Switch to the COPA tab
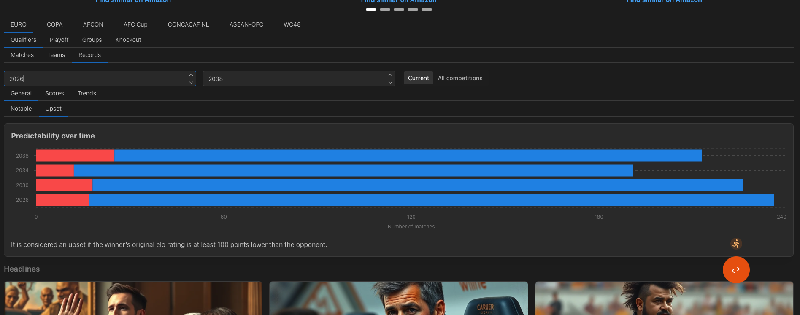Viewport: 800px width, 315px height. (55, 24)
